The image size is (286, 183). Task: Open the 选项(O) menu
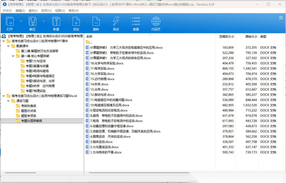click(x=46, y=11)
